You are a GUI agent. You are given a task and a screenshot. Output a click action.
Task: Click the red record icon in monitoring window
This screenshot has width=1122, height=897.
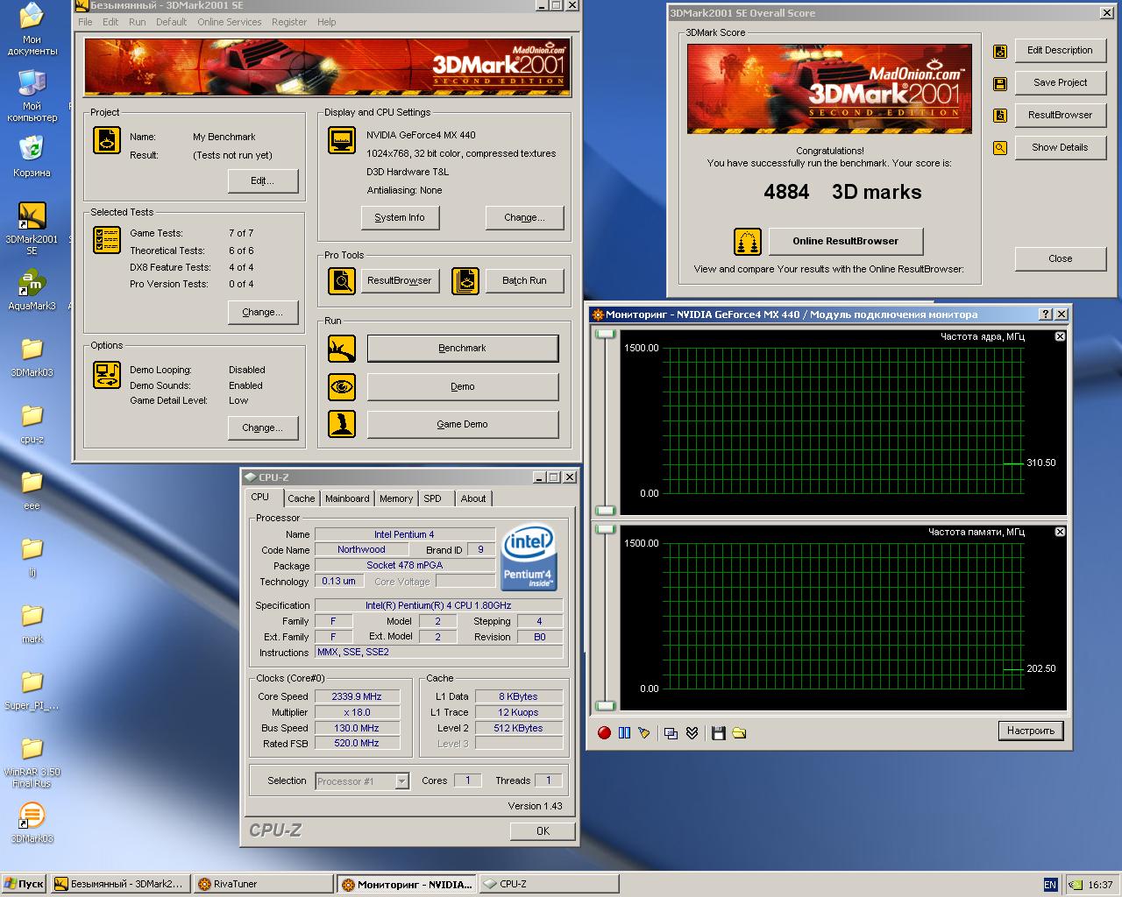pos(604,733)
